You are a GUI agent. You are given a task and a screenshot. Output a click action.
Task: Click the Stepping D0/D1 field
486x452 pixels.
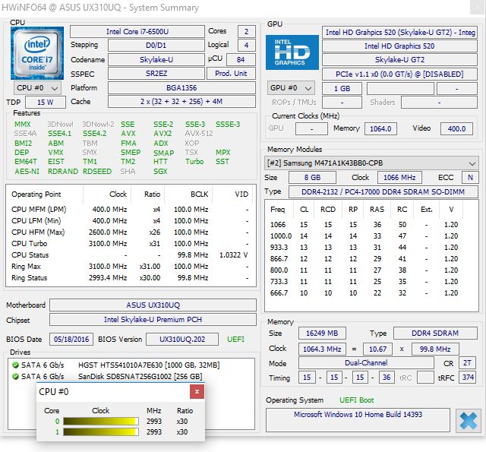[x=156, y=46]
